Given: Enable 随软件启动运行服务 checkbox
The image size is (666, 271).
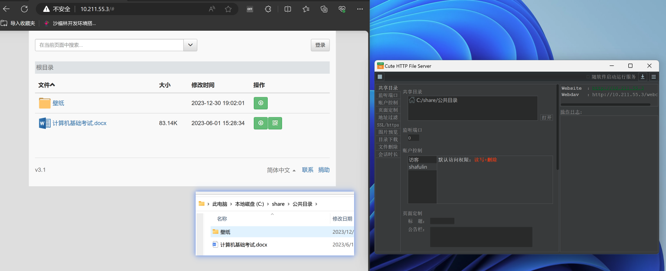Looking at the screenshot, I should coord(588,77).
